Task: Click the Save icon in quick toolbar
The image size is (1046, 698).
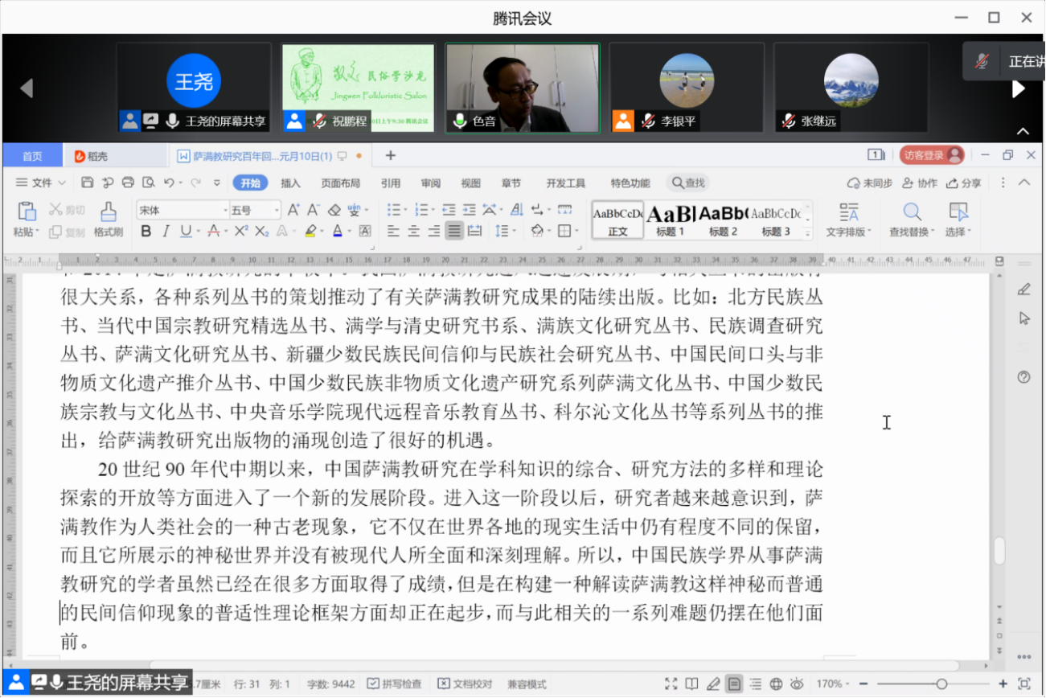Action: [x=88, y=183]
